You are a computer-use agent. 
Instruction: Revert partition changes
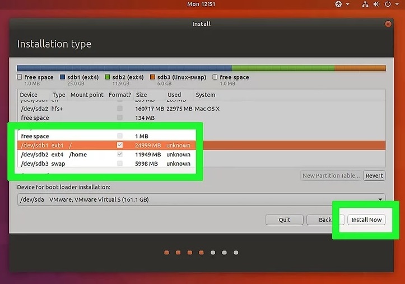pyautogui.click(x=374, y=175)
